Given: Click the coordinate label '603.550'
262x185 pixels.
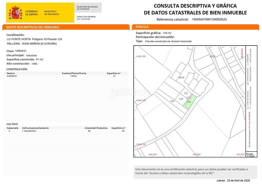Looking at the screenshot, I should tap(196, 155).
